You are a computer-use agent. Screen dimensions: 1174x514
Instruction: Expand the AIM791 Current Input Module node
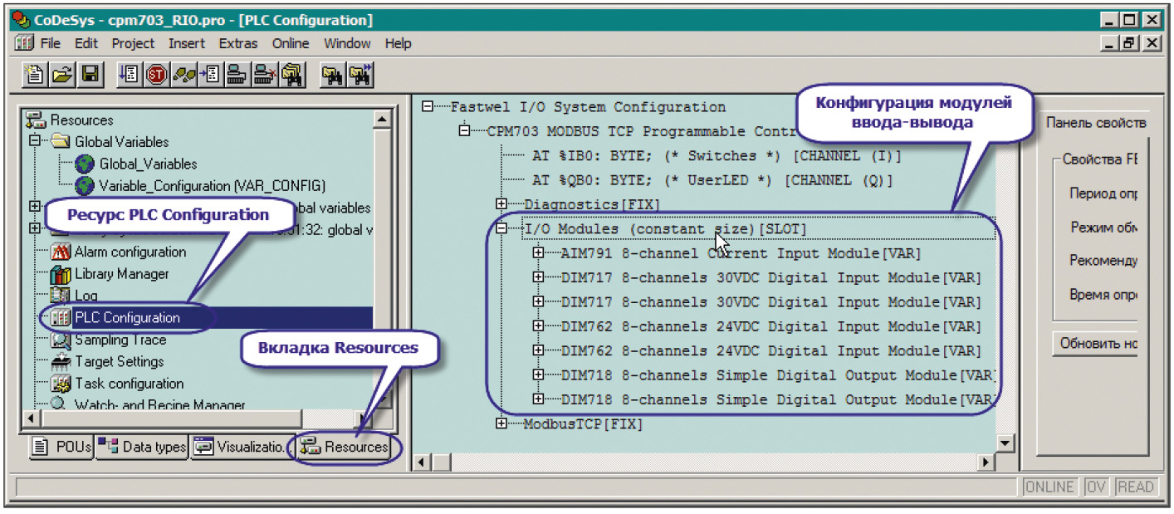(x=538, y=252)
